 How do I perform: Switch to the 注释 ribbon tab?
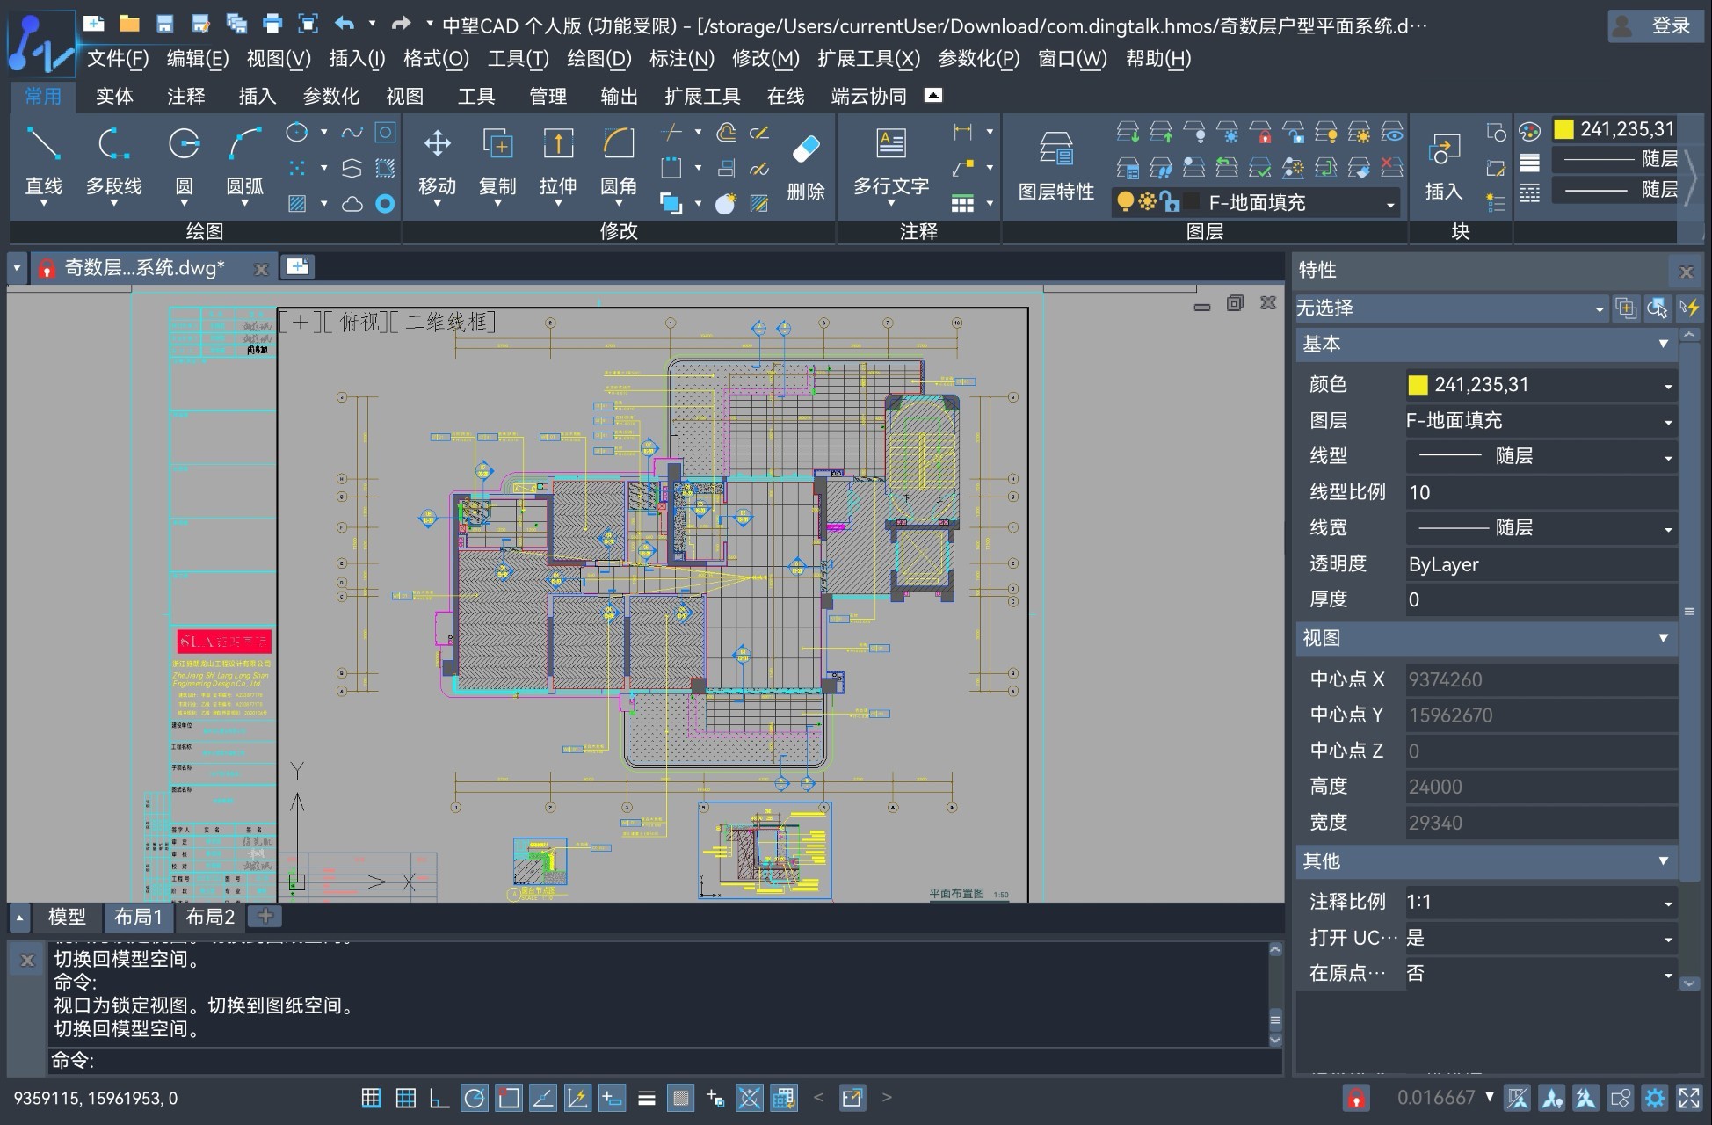click(186, 96)
